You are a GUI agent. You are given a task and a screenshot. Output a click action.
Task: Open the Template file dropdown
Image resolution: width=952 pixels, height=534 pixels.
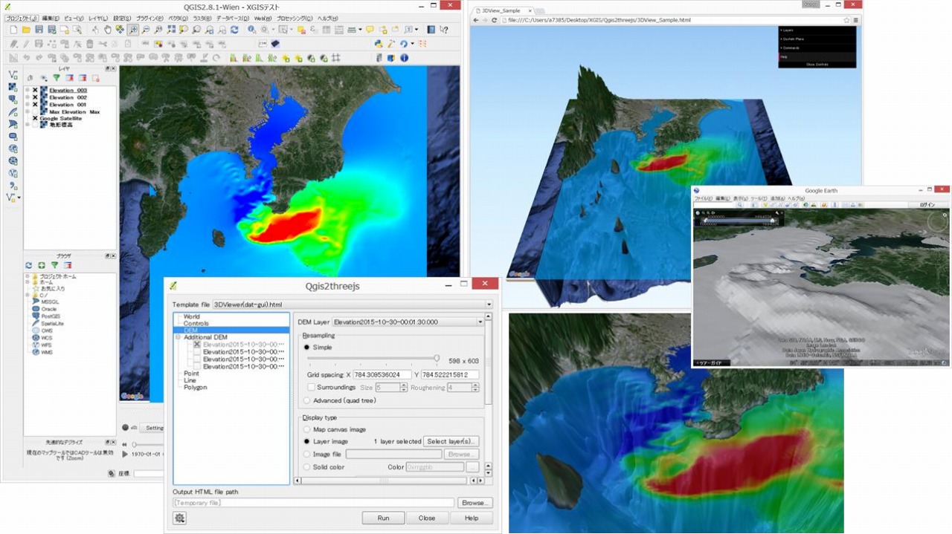(489, 305)
